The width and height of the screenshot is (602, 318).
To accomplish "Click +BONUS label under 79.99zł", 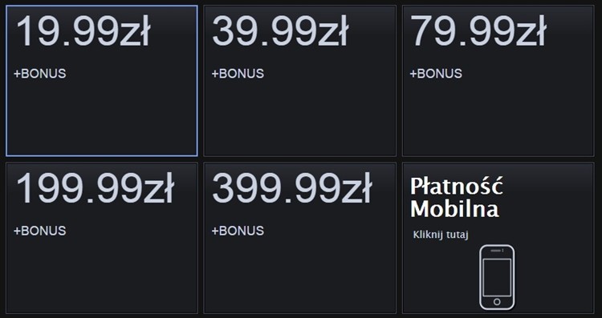I will (x=436, y=74).
